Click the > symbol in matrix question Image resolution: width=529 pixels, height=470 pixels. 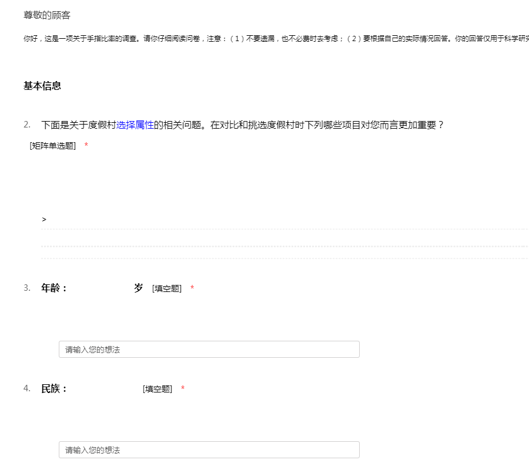point(44,220)
